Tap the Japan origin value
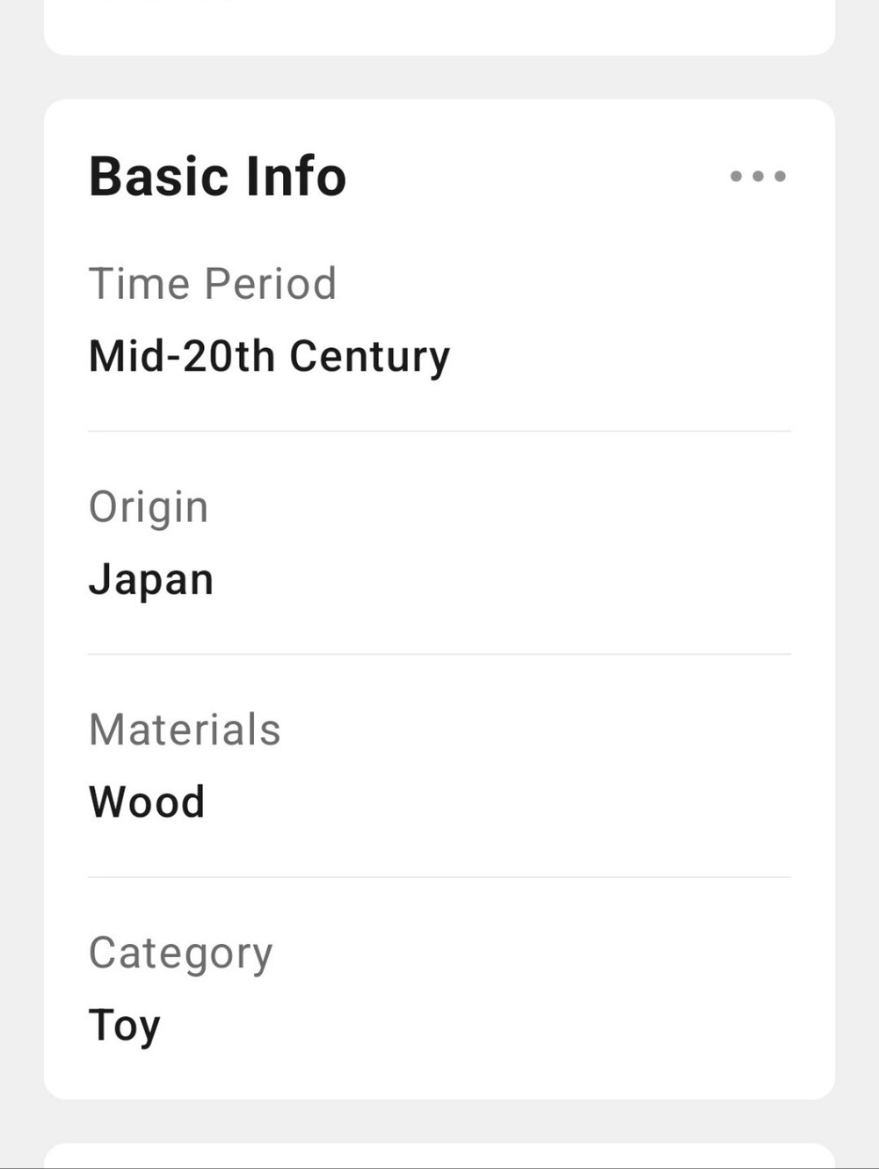This screenshot has width=879, height=1169. click(x=151, y=580)
